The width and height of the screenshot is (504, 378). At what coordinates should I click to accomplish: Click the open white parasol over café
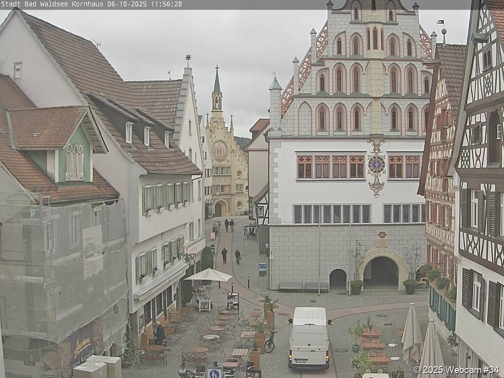209,275
